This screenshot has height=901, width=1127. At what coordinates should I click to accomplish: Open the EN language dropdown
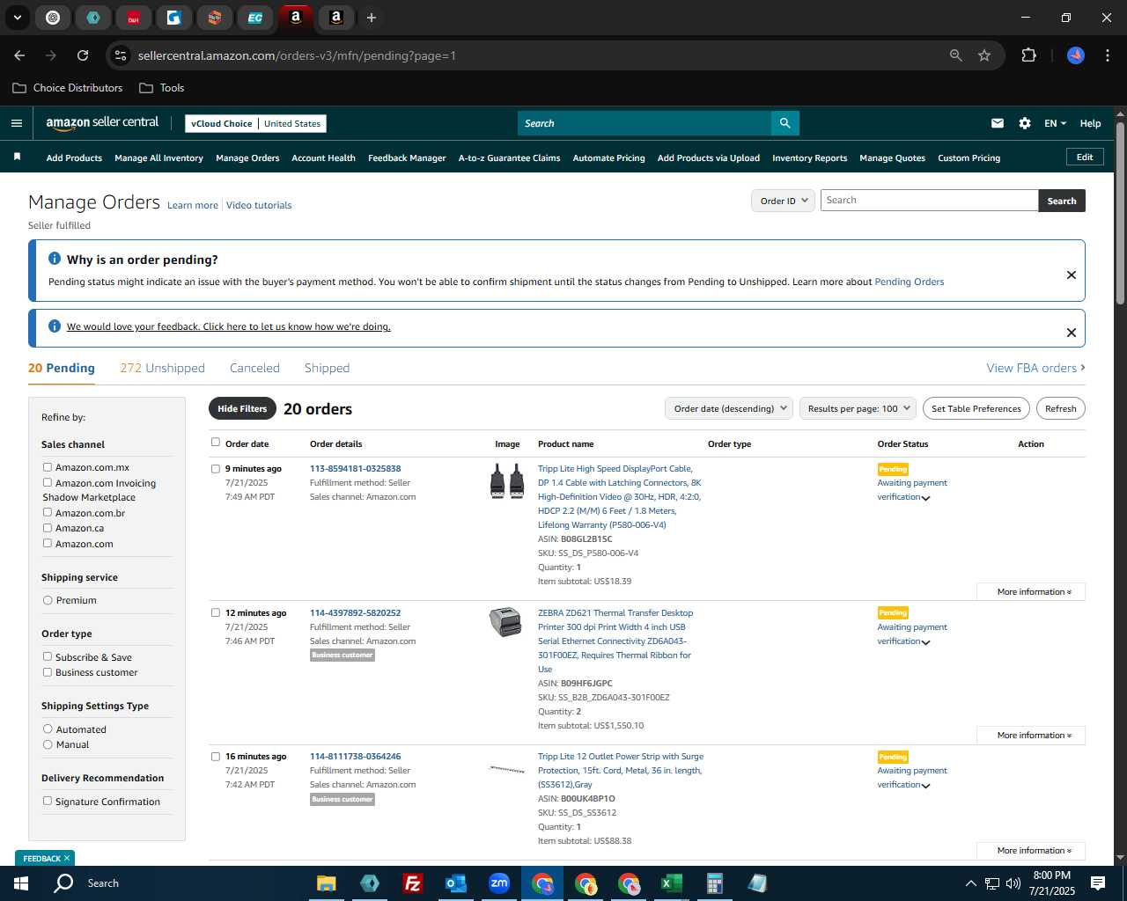[1055, 123]
